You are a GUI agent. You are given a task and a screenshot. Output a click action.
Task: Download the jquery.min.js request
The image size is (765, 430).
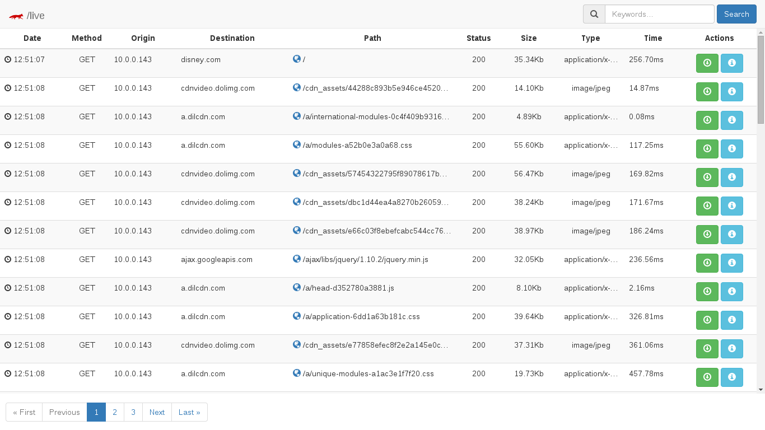click(707, 263)
